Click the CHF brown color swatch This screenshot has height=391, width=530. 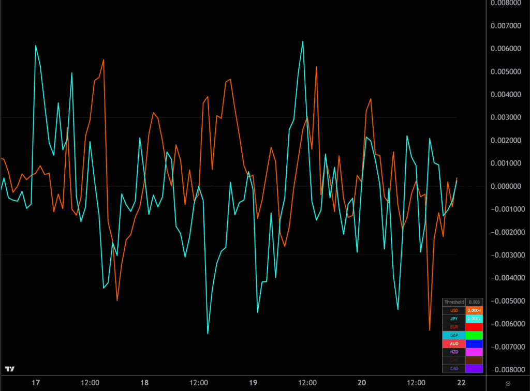474,360
